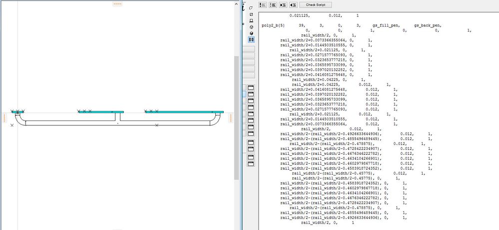Image resolution: width=499 pixels, height=230 pixels.
Task: Click the long cyan fill on the right of the preview
Action: point(184,112)
